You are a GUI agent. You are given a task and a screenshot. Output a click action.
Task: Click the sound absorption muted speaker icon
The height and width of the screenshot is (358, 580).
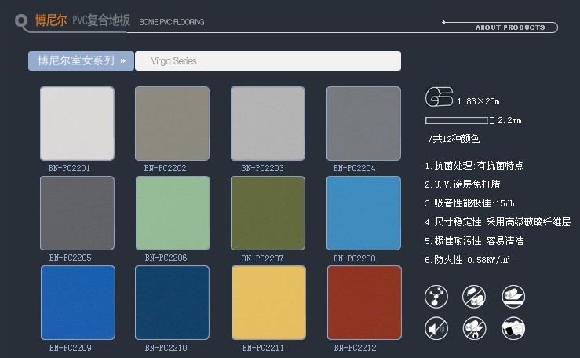[x=436, y=328]
